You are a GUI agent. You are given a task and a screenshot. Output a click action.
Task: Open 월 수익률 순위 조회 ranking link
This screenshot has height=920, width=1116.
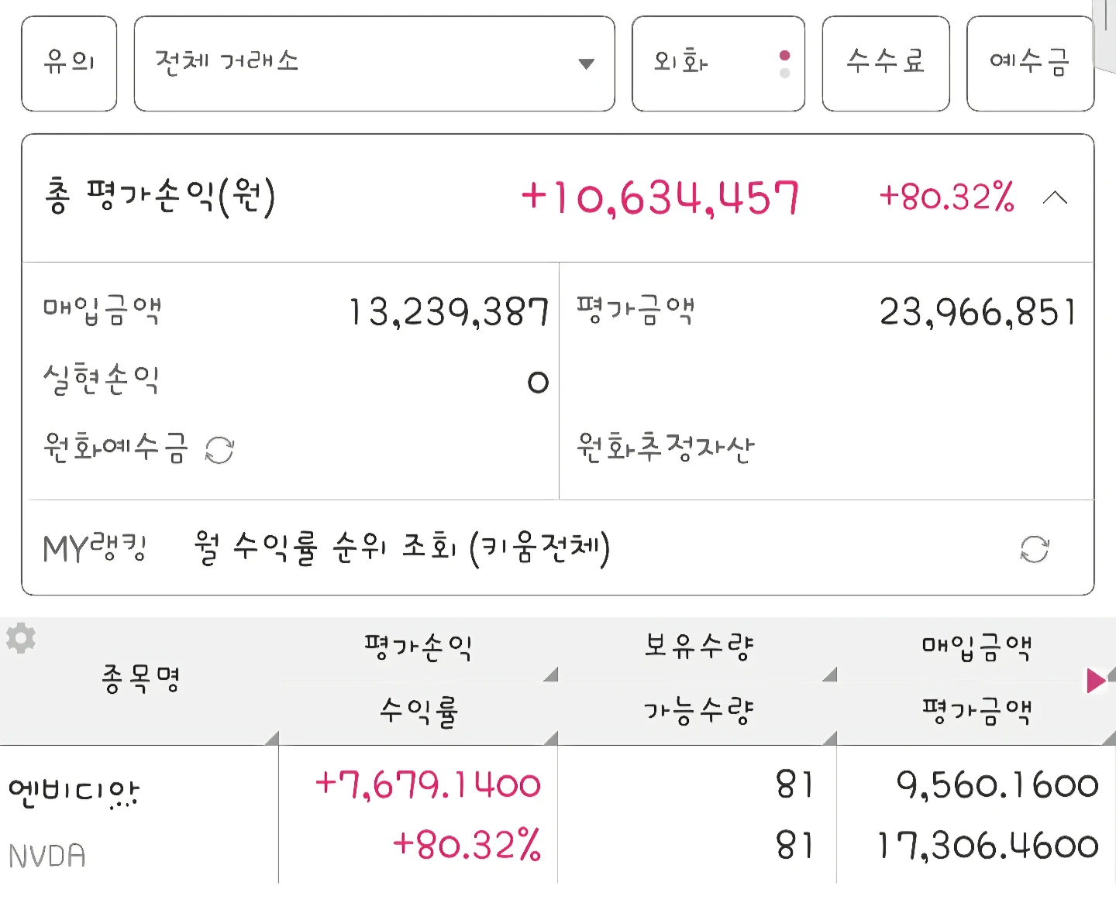(x=401, y=548)
